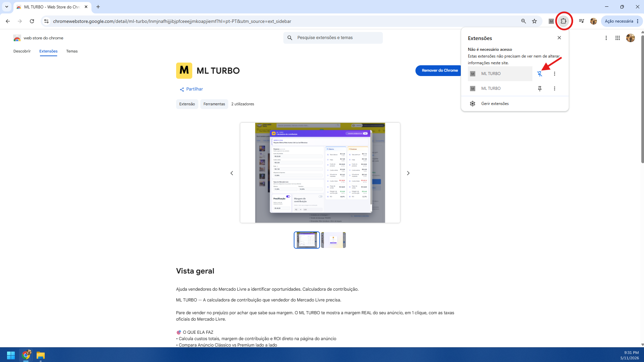Show the next screenshot in carousel
The width and height of the screenshot is (644, 362).
tap(408, 173)
